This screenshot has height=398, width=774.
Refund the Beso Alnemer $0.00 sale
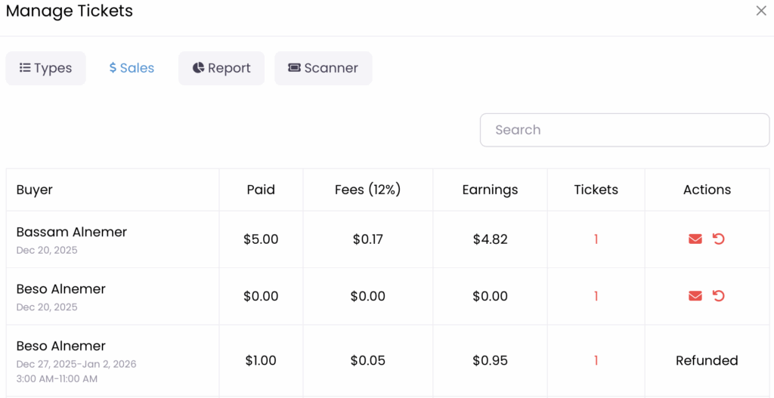(719, 296)
